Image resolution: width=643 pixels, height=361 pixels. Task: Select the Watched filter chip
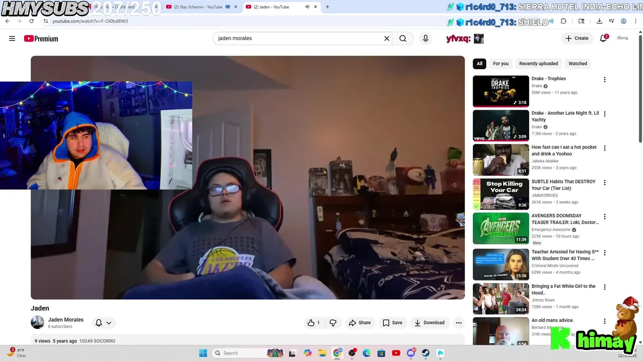pyautogui.click(x=578, y=64)
